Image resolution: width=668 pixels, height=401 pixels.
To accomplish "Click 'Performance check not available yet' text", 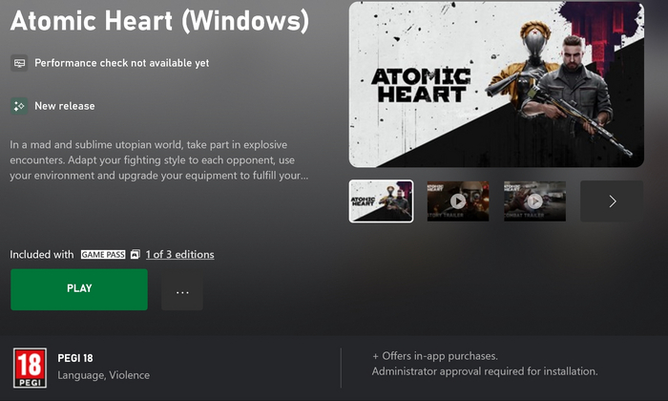I will (122, 63).
